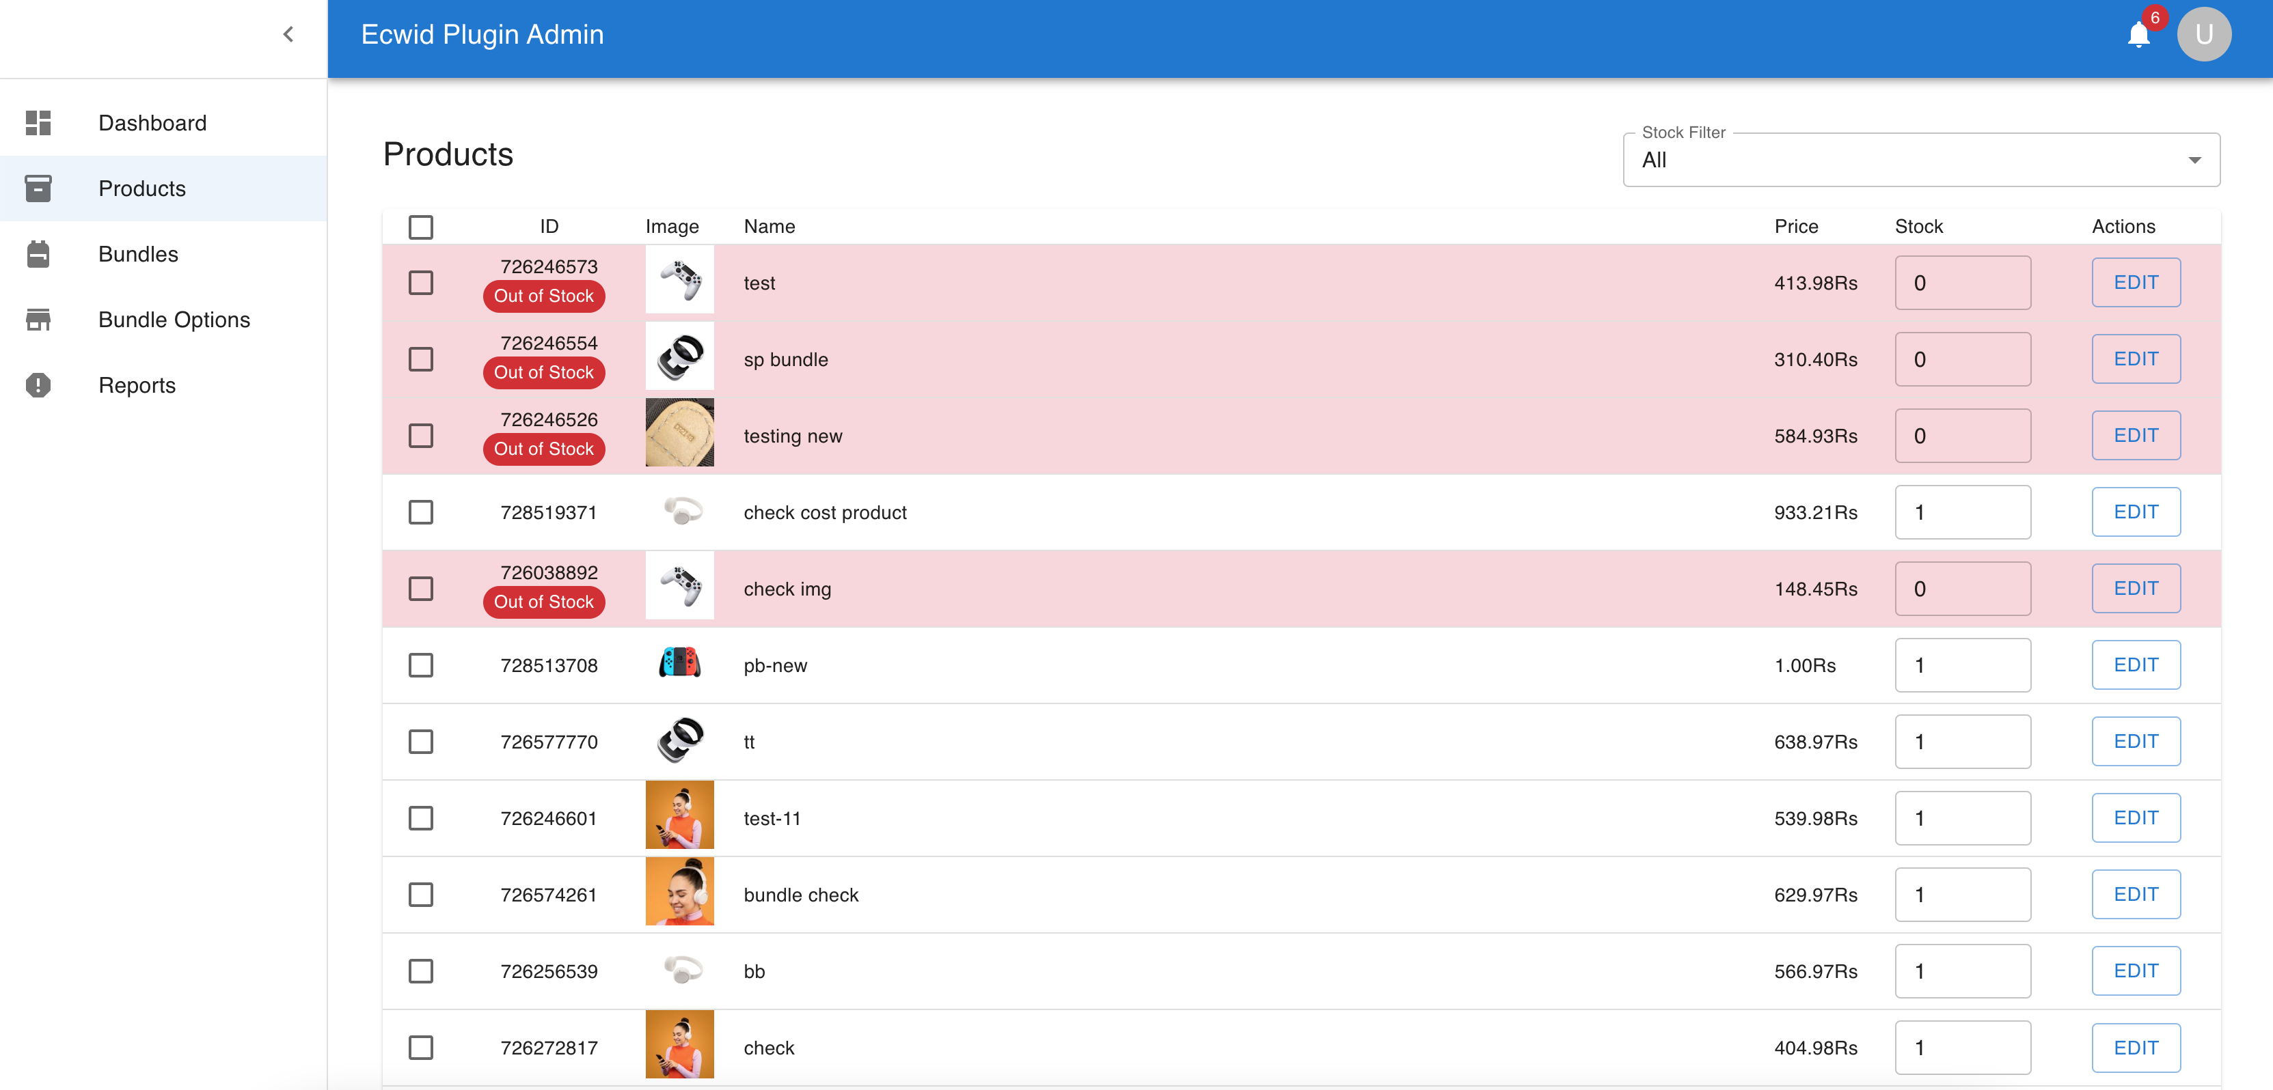2273x1090 pixels.
Task: Open the user avatar menu
Action: pos(2203,34)
